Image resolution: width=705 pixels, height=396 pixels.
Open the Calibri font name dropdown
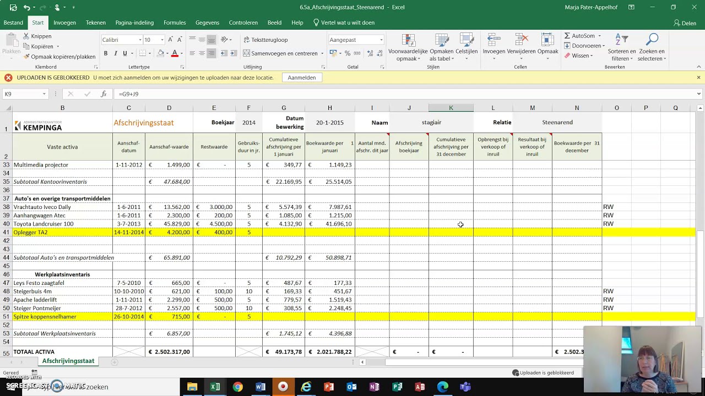coord(140,40)
